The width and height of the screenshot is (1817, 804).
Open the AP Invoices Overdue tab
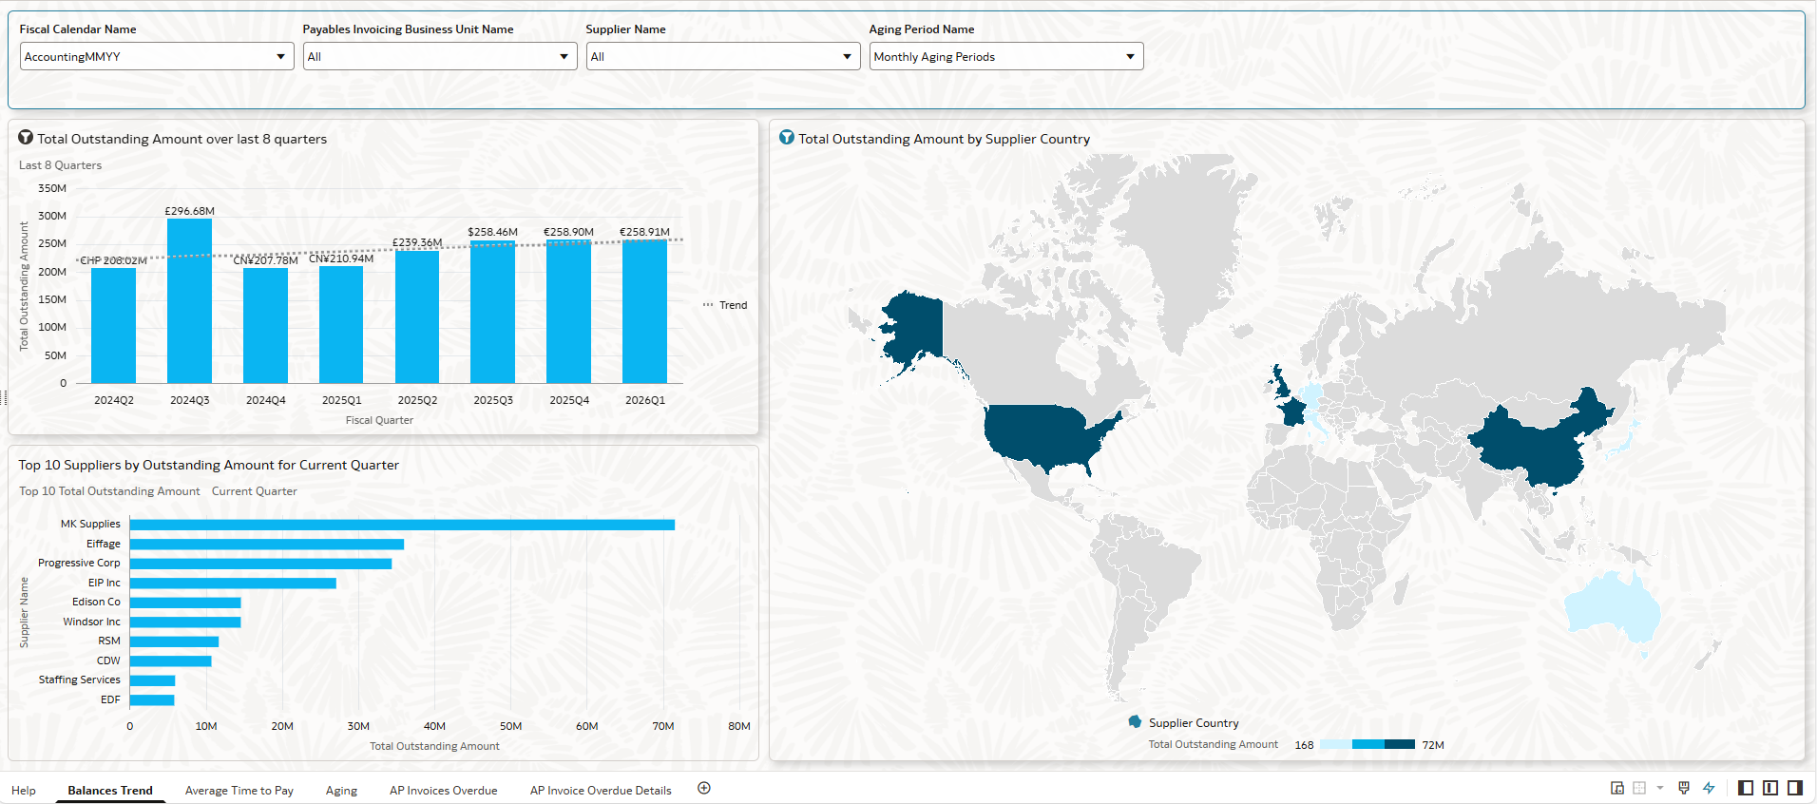coord(444,791)
